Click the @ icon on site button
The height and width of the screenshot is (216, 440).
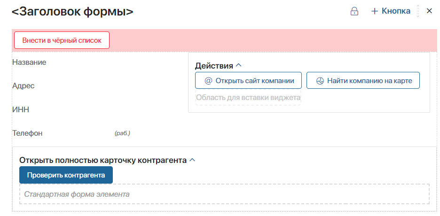(208, 81)
